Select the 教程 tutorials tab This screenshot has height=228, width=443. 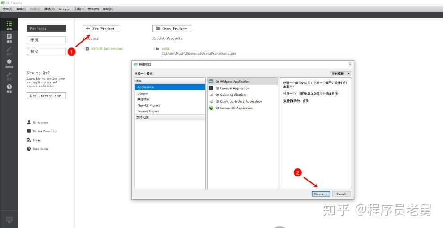pyautogui.click(x=46, y=52)
